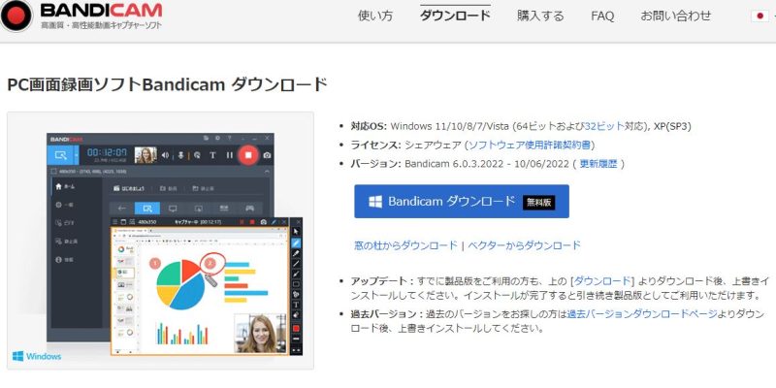Click the text T icon in the preview's top toolbar
The image size is (776, 388).
pos(212,155)
